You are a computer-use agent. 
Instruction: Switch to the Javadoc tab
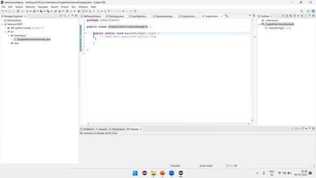(102, 129)
